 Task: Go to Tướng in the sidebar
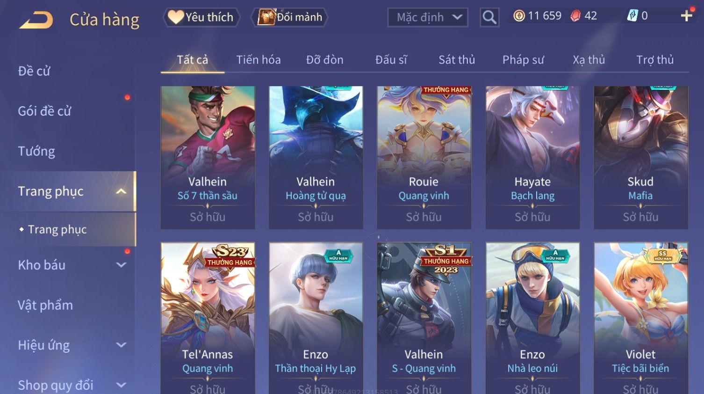pyautogui.click(x=36, y=151)
